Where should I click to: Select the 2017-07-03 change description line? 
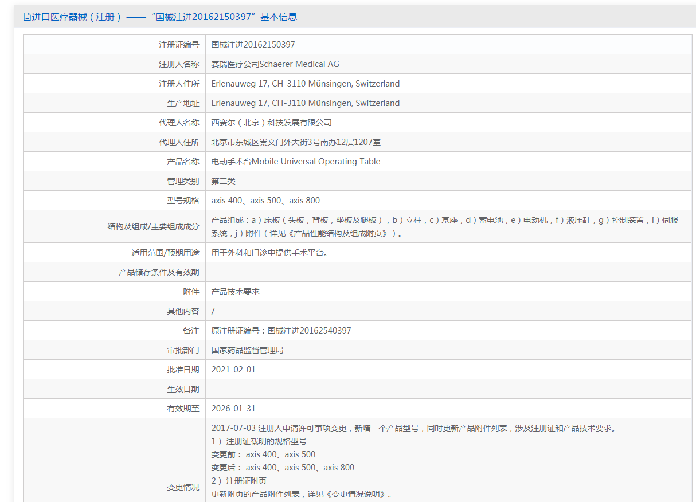pos(413,428)
